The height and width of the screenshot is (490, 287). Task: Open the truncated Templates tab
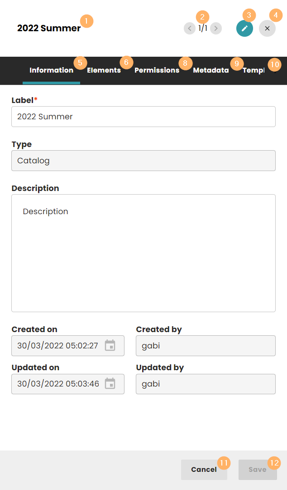[x=254, y=70]
